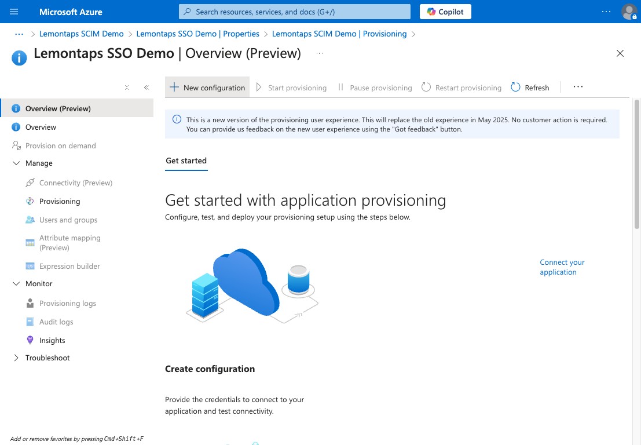The height and width of the screenshot is (445, 641).
Task: Click the Troubleshoot section label
Action: tap(47, 358)
